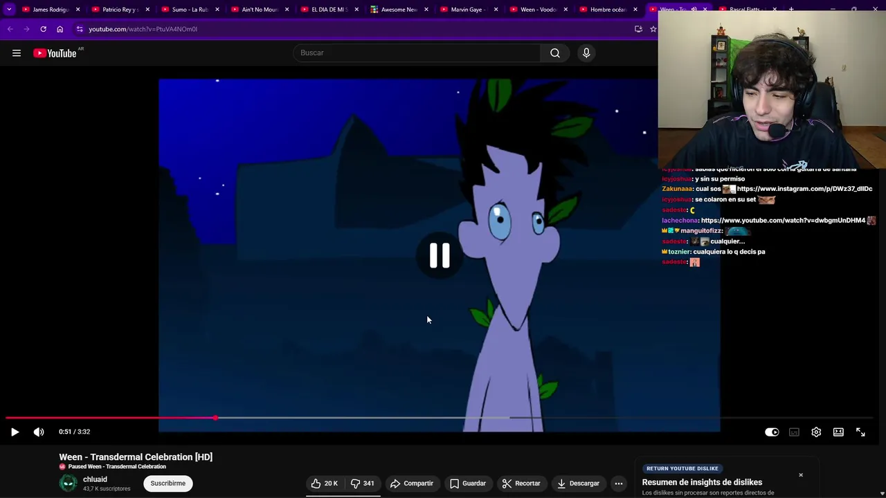Play the video from the control bar
Image resolution: width=886 pixels, height=498 pixels.
coord(15,432)
